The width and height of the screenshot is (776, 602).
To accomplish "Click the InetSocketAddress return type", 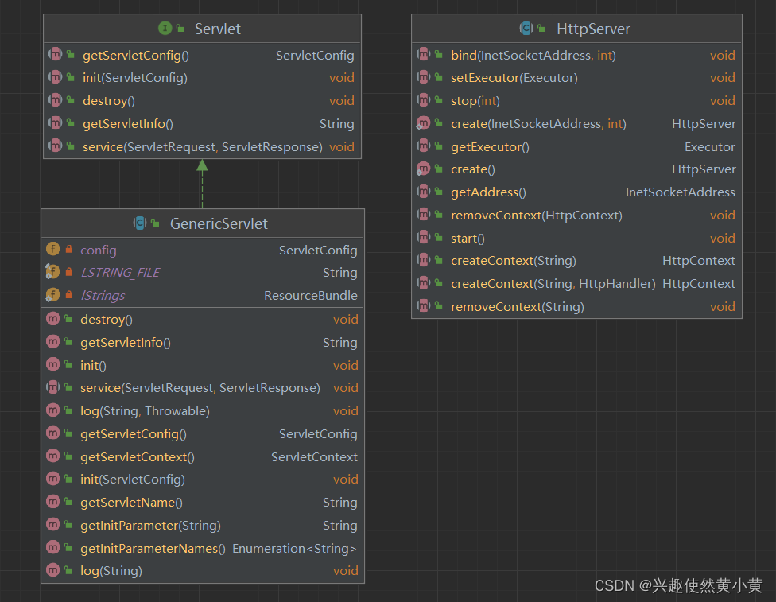I will [x=680, y=192].
